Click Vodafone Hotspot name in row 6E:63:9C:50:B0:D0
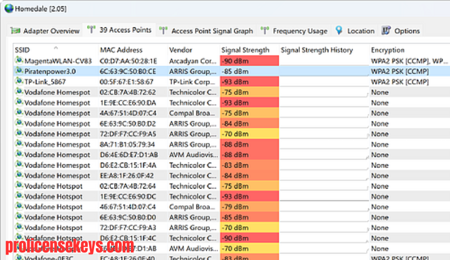 [x=53, y=218]
